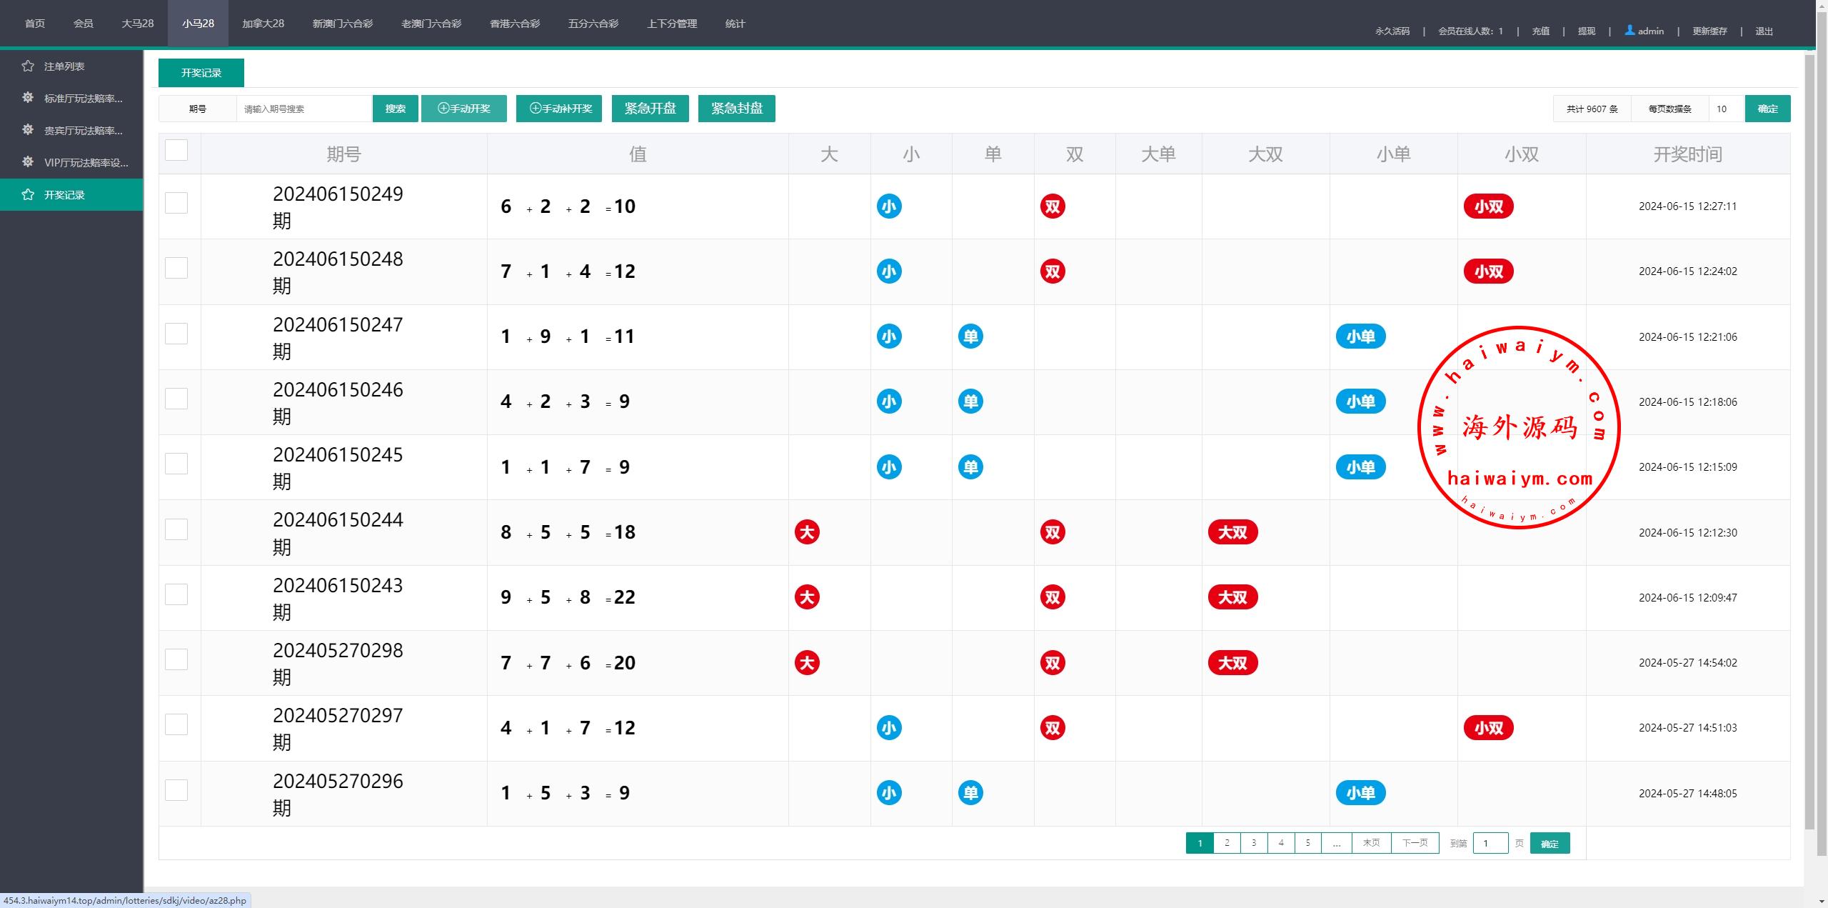Viewport: 1828px width, 908px height.
Task: Switch to the 开奖记录 tab
Action: (201, 73)
